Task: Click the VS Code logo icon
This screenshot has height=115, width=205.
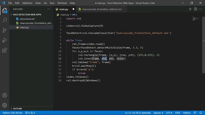Action: tap(4, 3)
